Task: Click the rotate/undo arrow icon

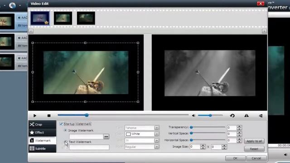Action: click(x=232, y=116)
